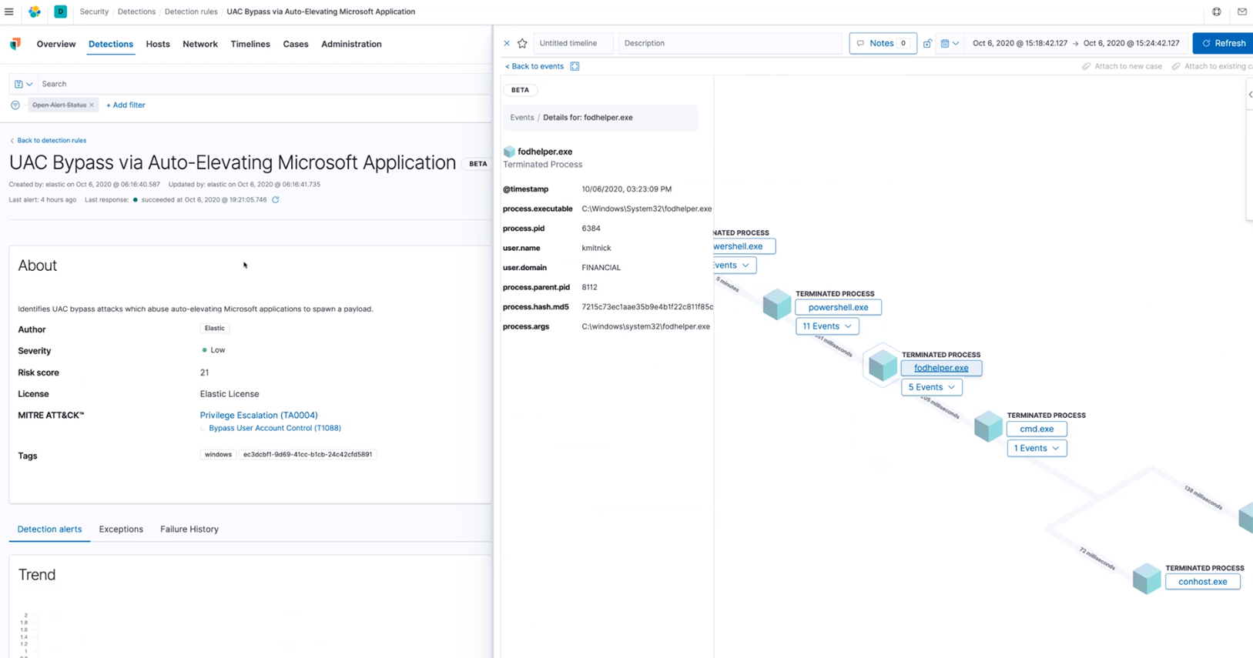Go to Detections breadcrumb

136,12
